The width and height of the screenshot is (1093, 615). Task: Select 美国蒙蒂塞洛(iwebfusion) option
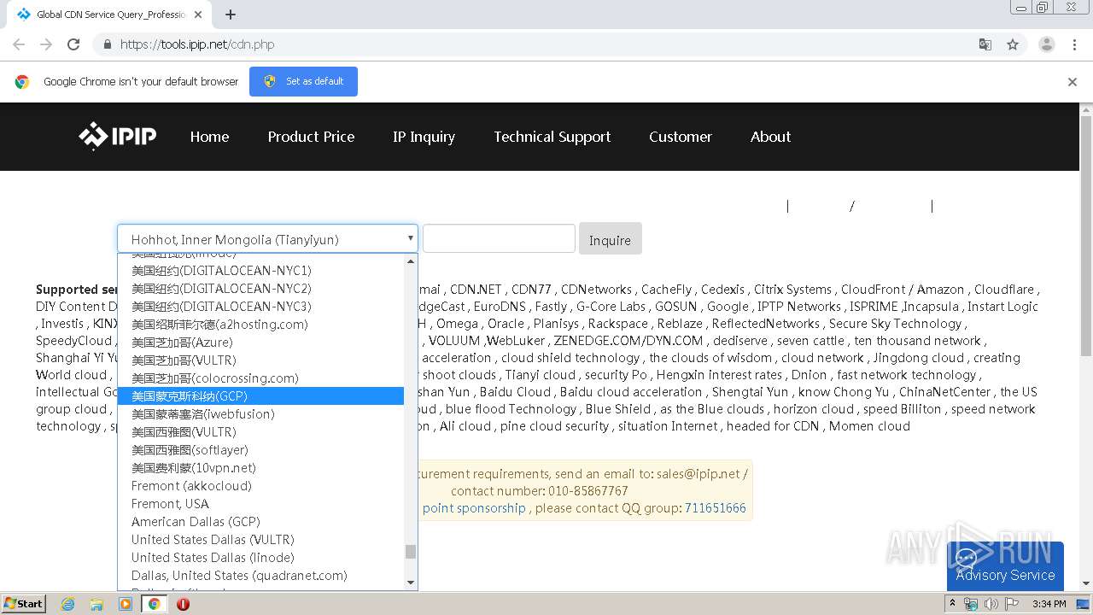tap(260, 414)
